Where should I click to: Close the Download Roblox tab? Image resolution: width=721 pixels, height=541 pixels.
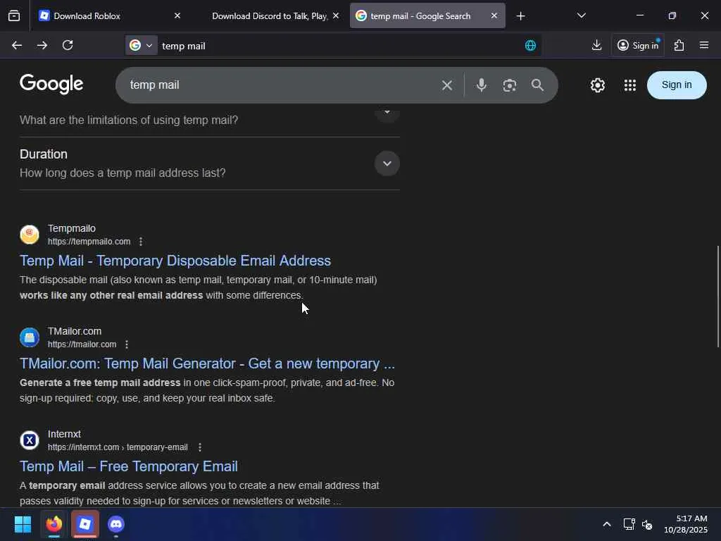(177, 16)
